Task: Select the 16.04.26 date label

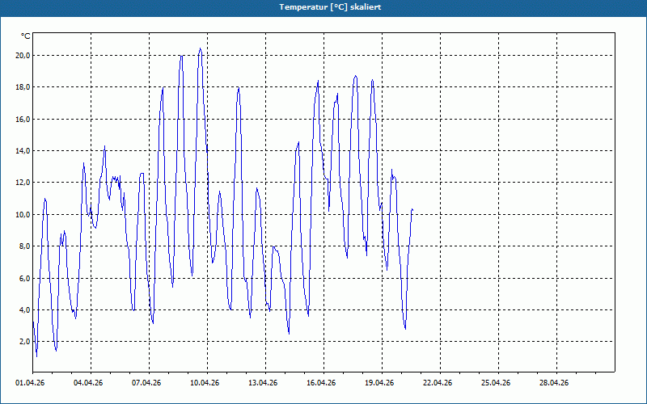Action: [x=322, y=383]
